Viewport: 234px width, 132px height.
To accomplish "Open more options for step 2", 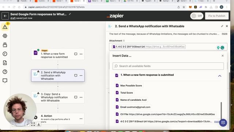I will click(x=81, y=76).
